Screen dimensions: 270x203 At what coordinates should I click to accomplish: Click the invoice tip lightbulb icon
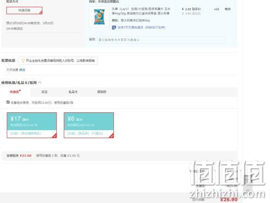coord(23,60)
